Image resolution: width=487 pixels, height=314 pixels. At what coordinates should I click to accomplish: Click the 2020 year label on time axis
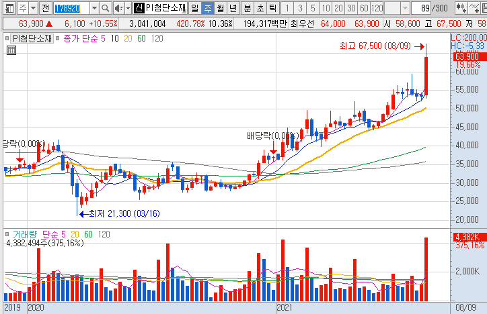(36, 307)
